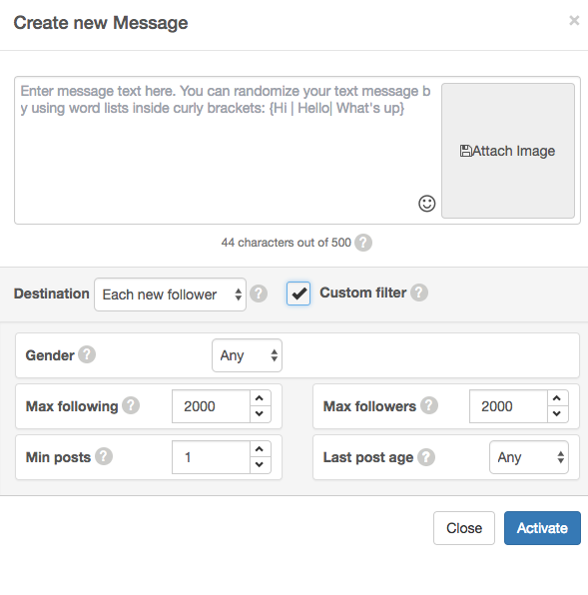Click the '44 characters out of 500' text
Image resolution: width=588 pixels, height=595 pixels.
coord(287,243)
